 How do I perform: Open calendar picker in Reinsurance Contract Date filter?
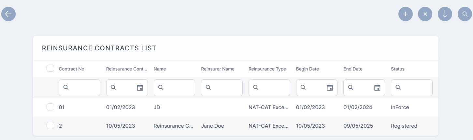tap(140, 88)
